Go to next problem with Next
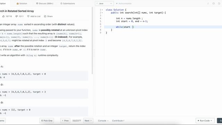This screenshot has height=125, width=222. pos(88,120)
